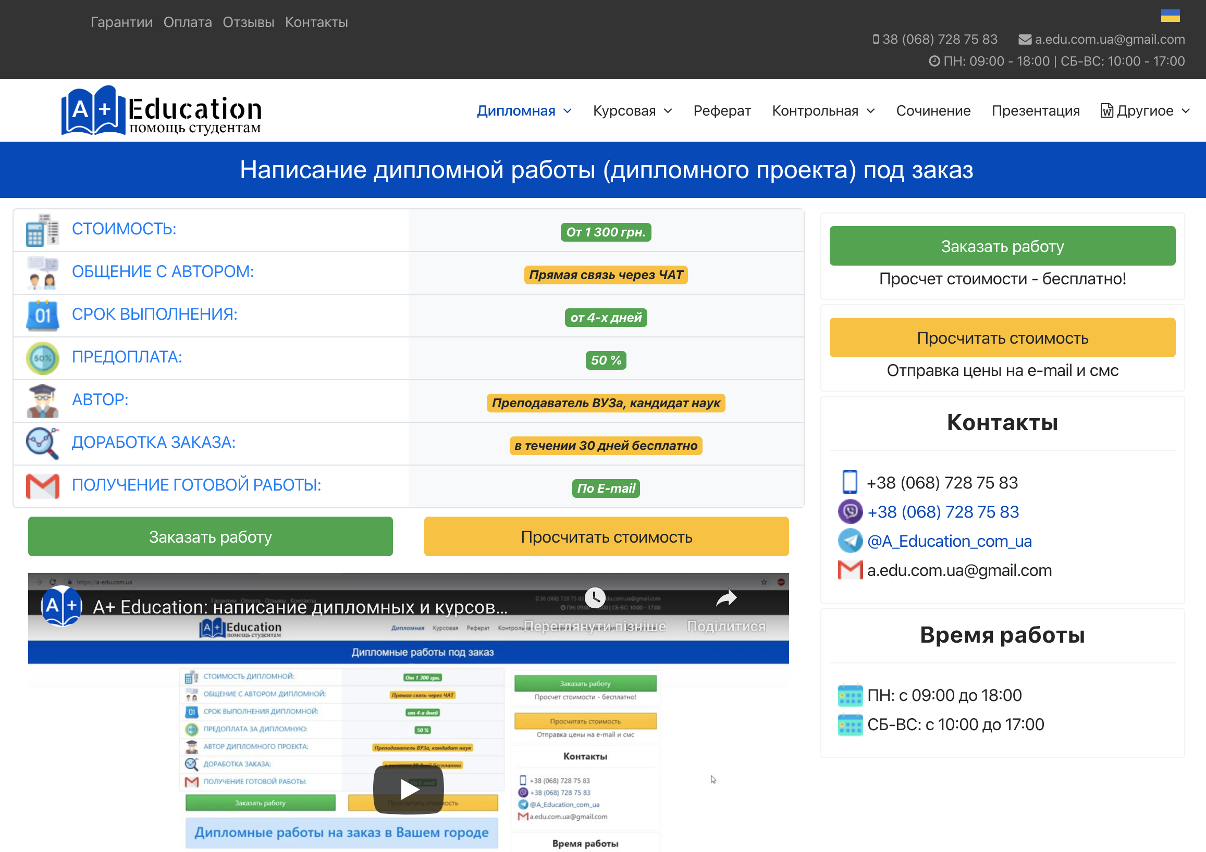Click the A+ Education logo
The width and height of the screenshot is (1206, 852).
[161, 111]
